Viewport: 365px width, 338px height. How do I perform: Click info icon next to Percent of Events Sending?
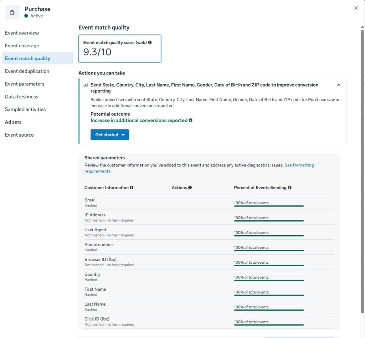click(x=289, y=188)
